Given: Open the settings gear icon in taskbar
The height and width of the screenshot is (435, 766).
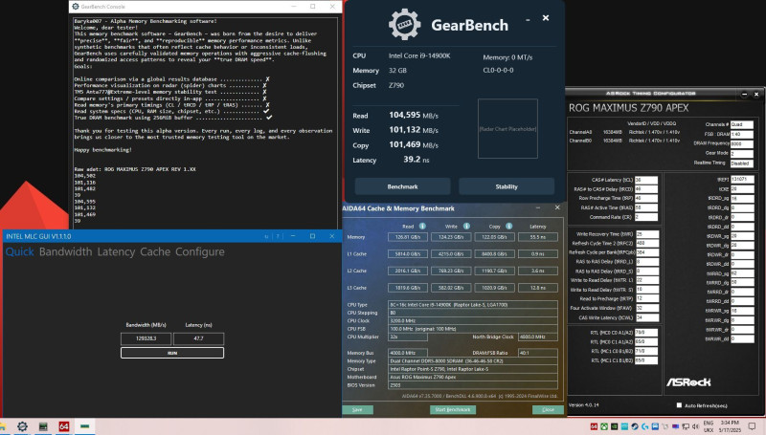Looking at the screenshot, I should [22, 426].
